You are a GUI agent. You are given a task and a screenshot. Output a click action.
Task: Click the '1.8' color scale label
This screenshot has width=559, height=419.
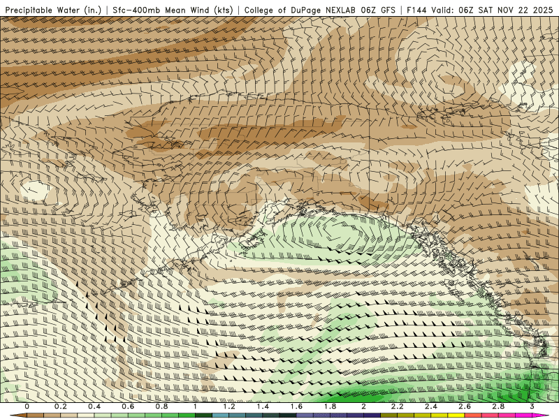(x=330, y=406)
